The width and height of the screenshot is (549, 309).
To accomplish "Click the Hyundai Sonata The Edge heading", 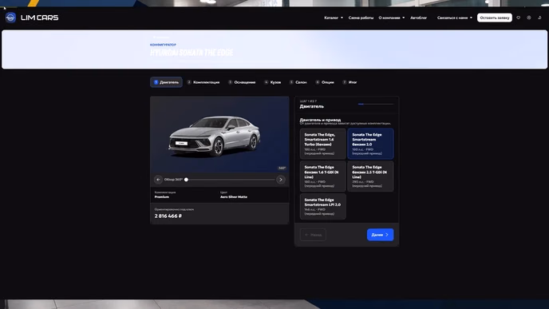I will pos(192,53).
